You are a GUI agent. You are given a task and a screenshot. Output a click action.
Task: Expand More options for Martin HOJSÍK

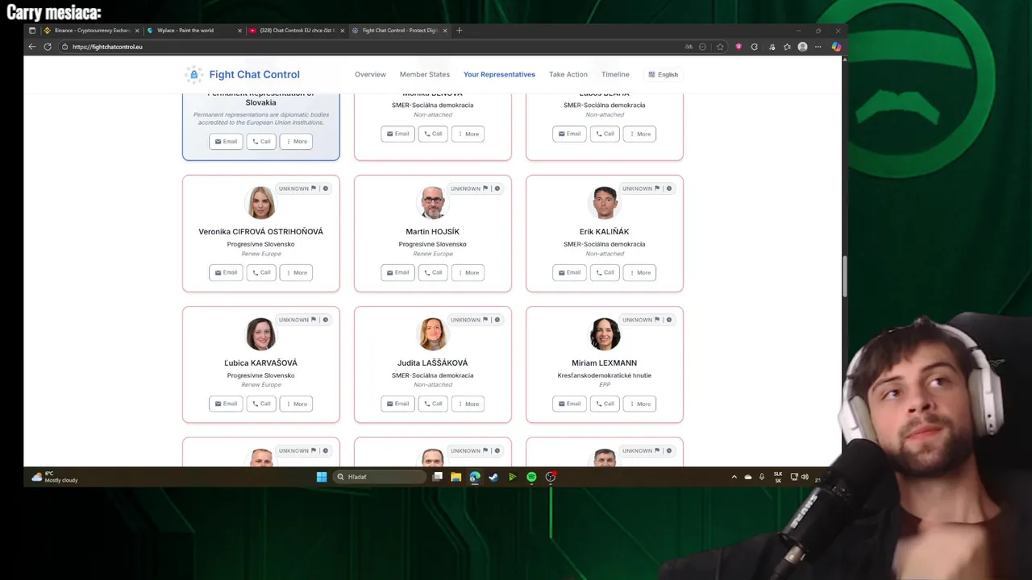point(468,272)
